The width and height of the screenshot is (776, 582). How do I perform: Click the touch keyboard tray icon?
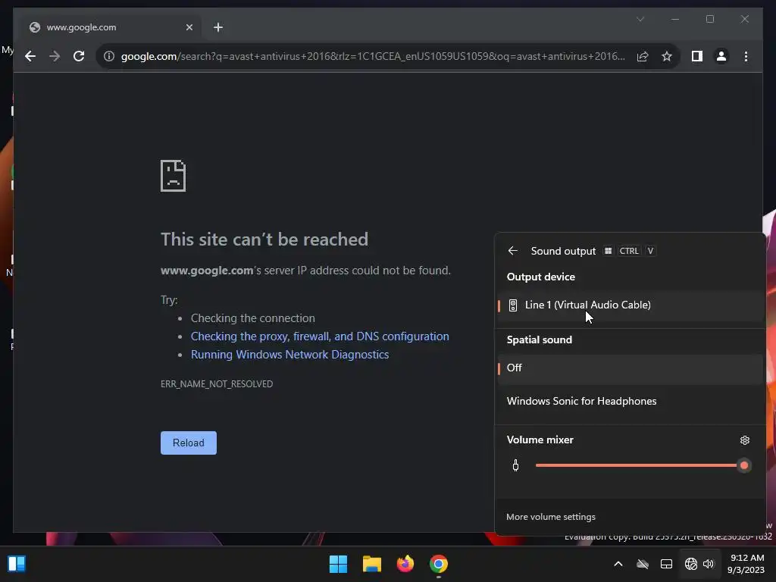(x=667, y=564)
